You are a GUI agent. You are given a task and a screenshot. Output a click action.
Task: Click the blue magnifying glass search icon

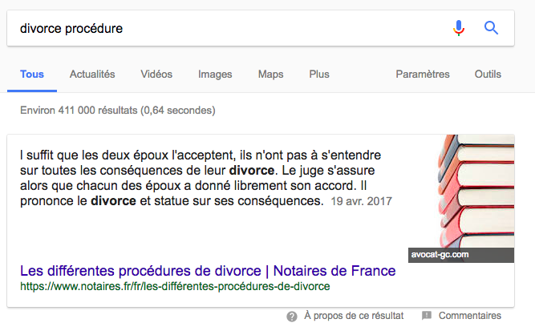point(492,28)
